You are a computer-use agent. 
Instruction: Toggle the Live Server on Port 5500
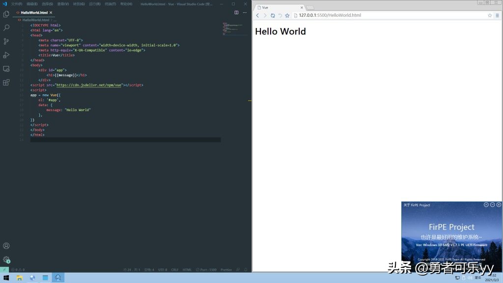[206, 270]
